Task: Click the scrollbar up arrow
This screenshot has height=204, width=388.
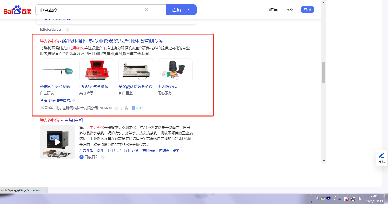Action: pos(323,3)
